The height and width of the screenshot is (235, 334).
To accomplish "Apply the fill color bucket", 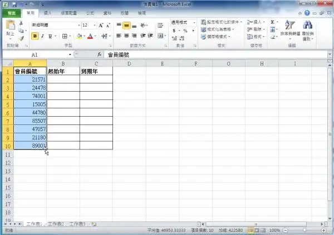I will click(79, 36).
